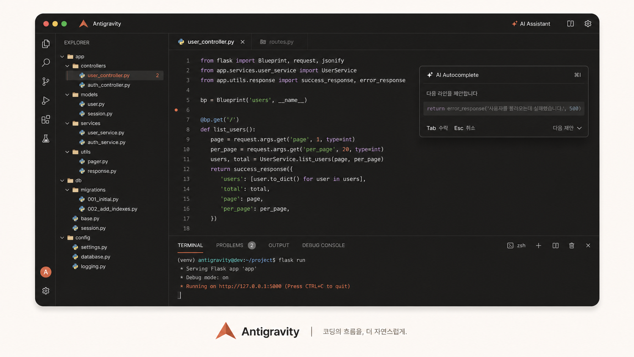Viewport: 634px width, 357px height.
Task: Close the terminal panel with X
Action: coord(588,245)
